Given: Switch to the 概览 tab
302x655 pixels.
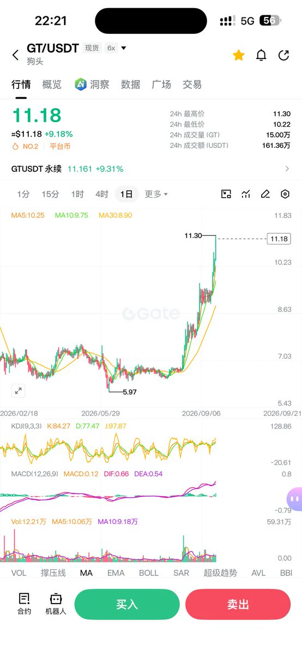Looking at the screenshot, I should coord(52,85).
